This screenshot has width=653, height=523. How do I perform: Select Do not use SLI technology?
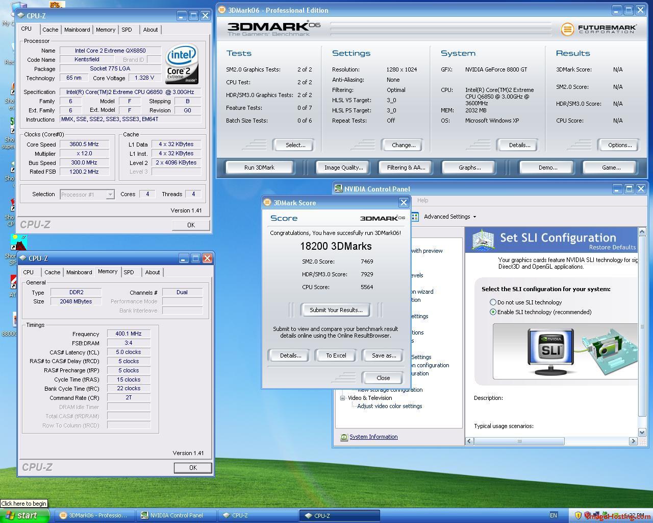[x=493, y=302]
